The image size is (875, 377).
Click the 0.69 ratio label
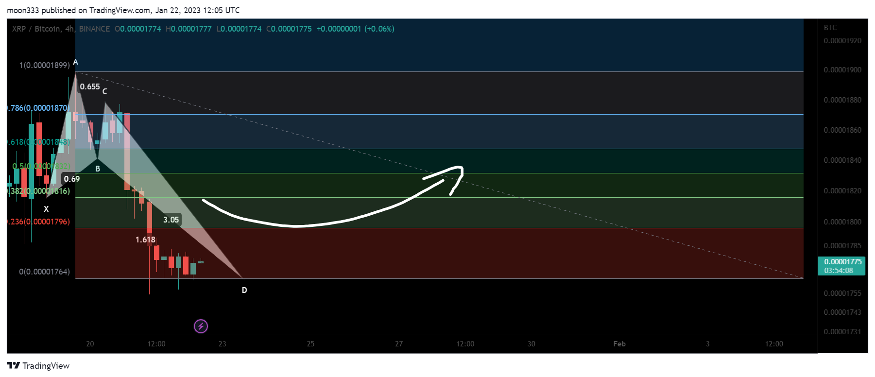coord(71,179)
